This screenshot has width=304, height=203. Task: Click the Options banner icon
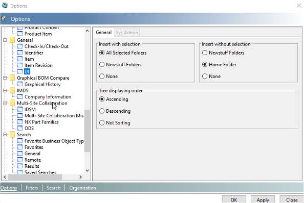pos(4,19)
